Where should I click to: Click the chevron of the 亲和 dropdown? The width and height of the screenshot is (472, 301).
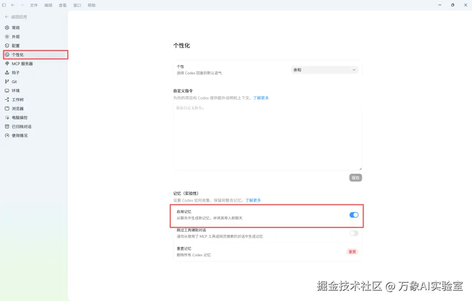point(354,70)
